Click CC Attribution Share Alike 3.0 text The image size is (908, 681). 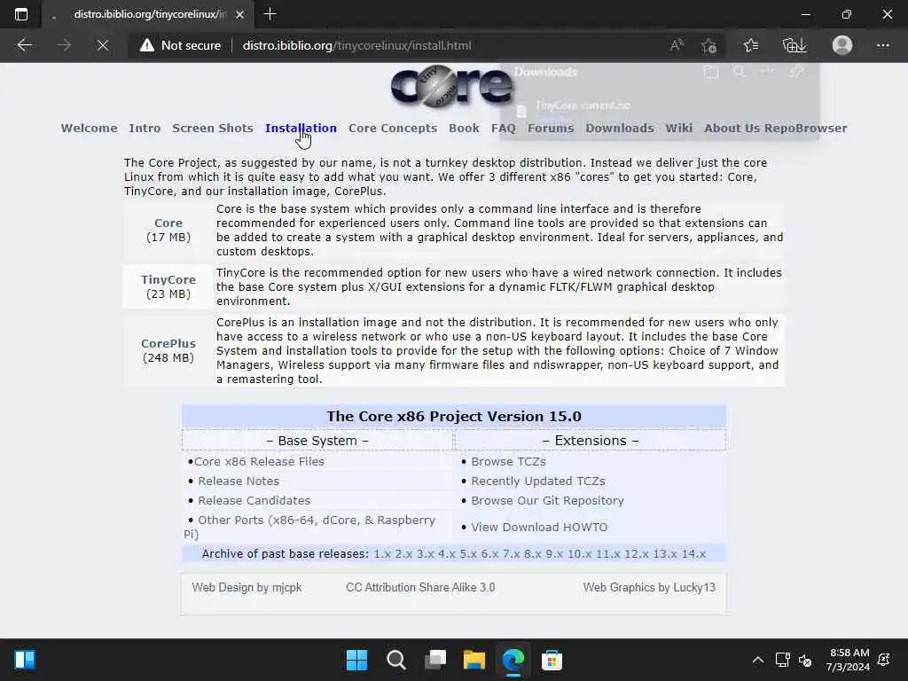tap(420, 587)
